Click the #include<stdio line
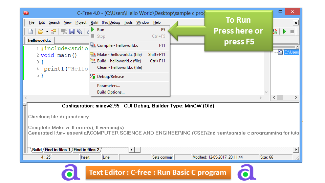 [64, 48]
